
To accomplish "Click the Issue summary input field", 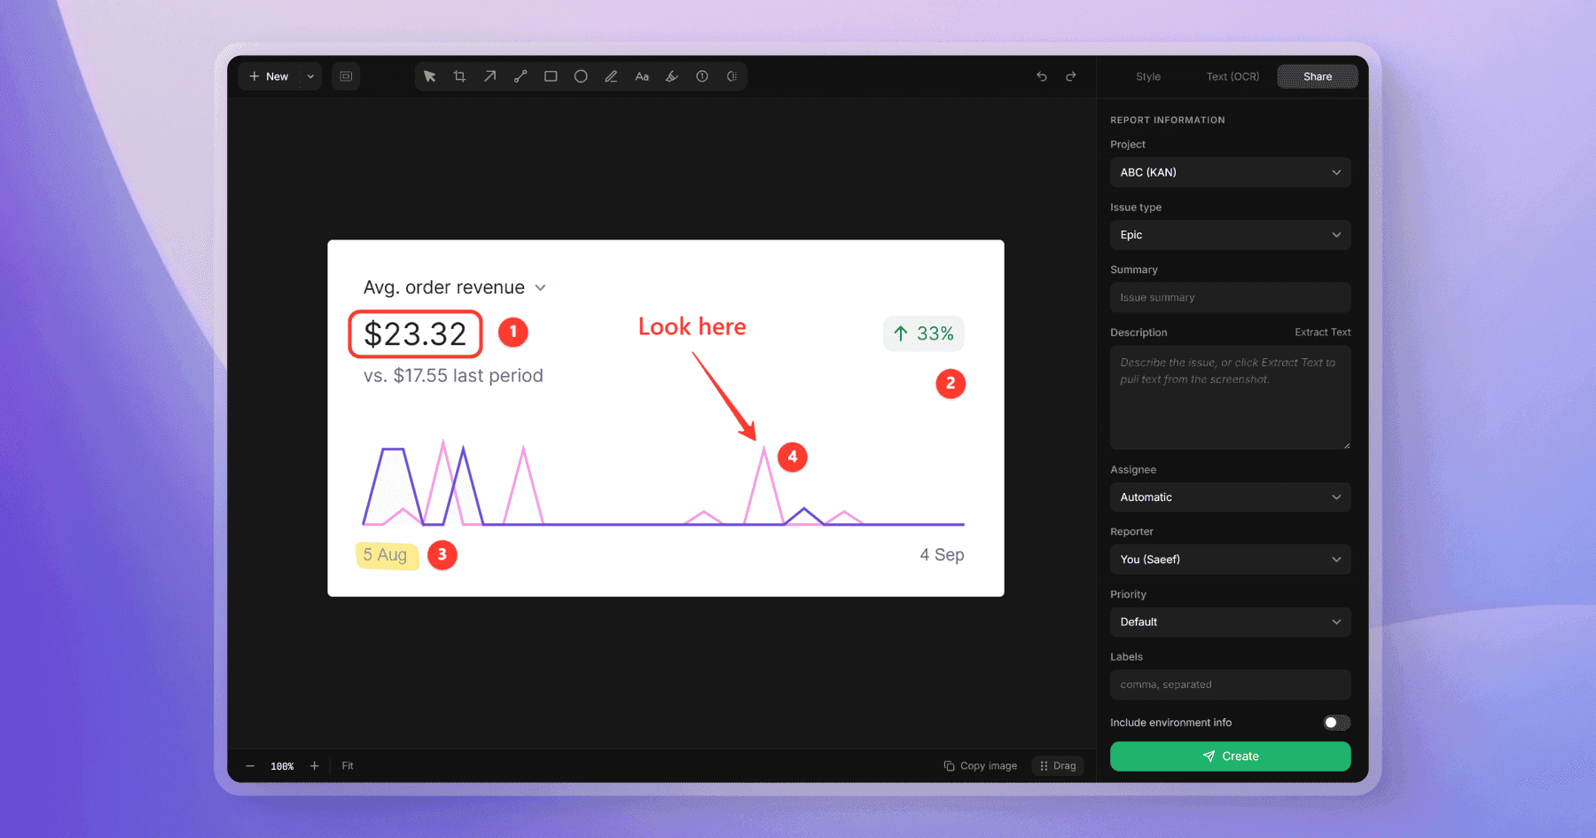I will [1230, 298].
